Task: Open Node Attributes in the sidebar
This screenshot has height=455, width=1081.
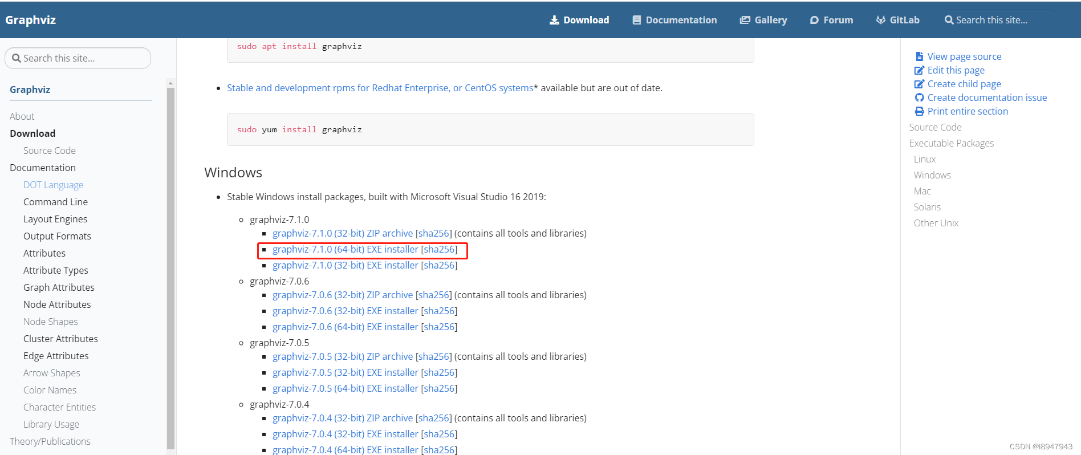Action: pos(57,304)
